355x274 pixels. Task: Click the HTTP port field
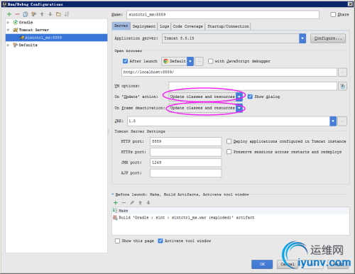tap(186, 141)
